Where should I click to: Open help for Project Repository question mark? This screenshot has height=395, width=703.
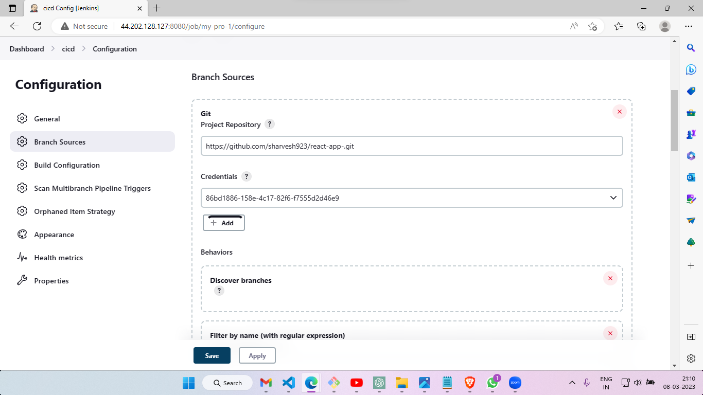[270, 124]
